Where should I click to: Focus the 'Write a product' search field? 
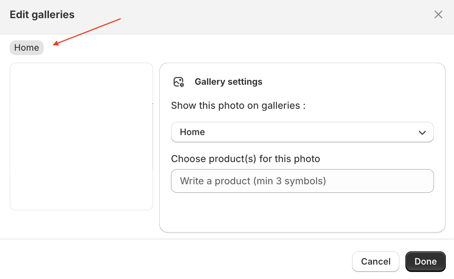coord(302,181)
